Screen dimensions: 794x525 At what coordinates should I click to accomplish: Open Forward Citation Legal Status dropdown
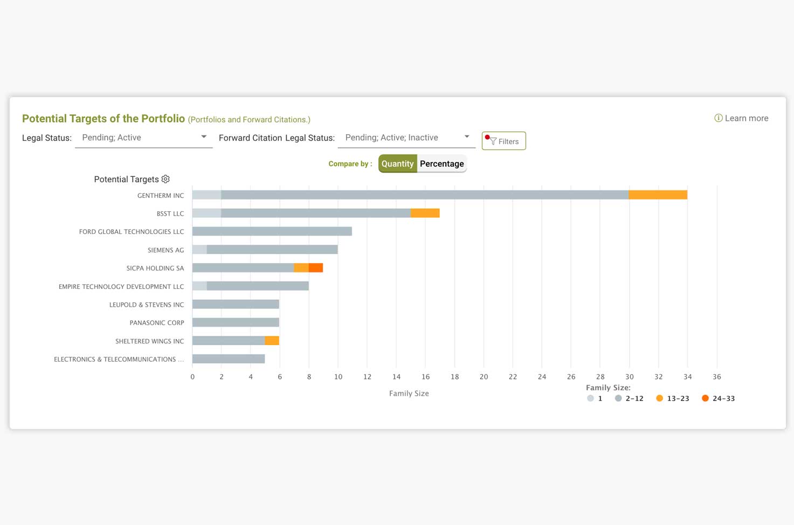point(406,137)
